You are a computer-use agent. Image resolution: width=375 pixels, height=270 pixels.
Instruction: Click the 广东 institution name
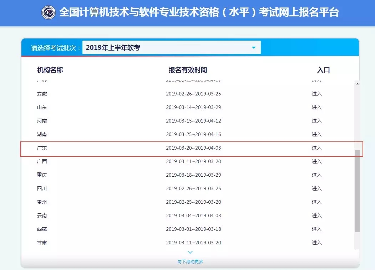pyautogui.click(x=42, y=148)
